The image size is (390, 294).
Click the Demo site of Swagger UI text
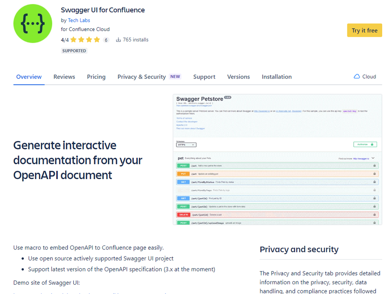coord(46,283)
